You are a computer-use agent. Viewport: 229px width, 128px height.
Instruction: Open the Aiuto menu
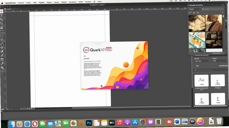[100, 2]
